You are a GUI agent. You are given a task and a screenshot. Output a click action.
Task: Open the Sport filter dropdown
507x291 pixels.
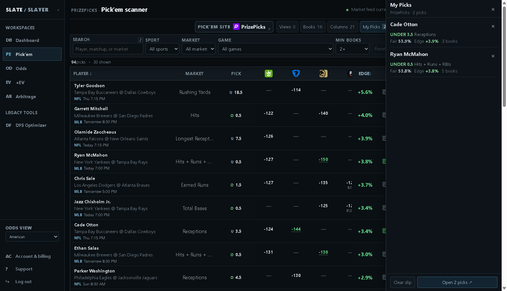click(x=162, y=49)
